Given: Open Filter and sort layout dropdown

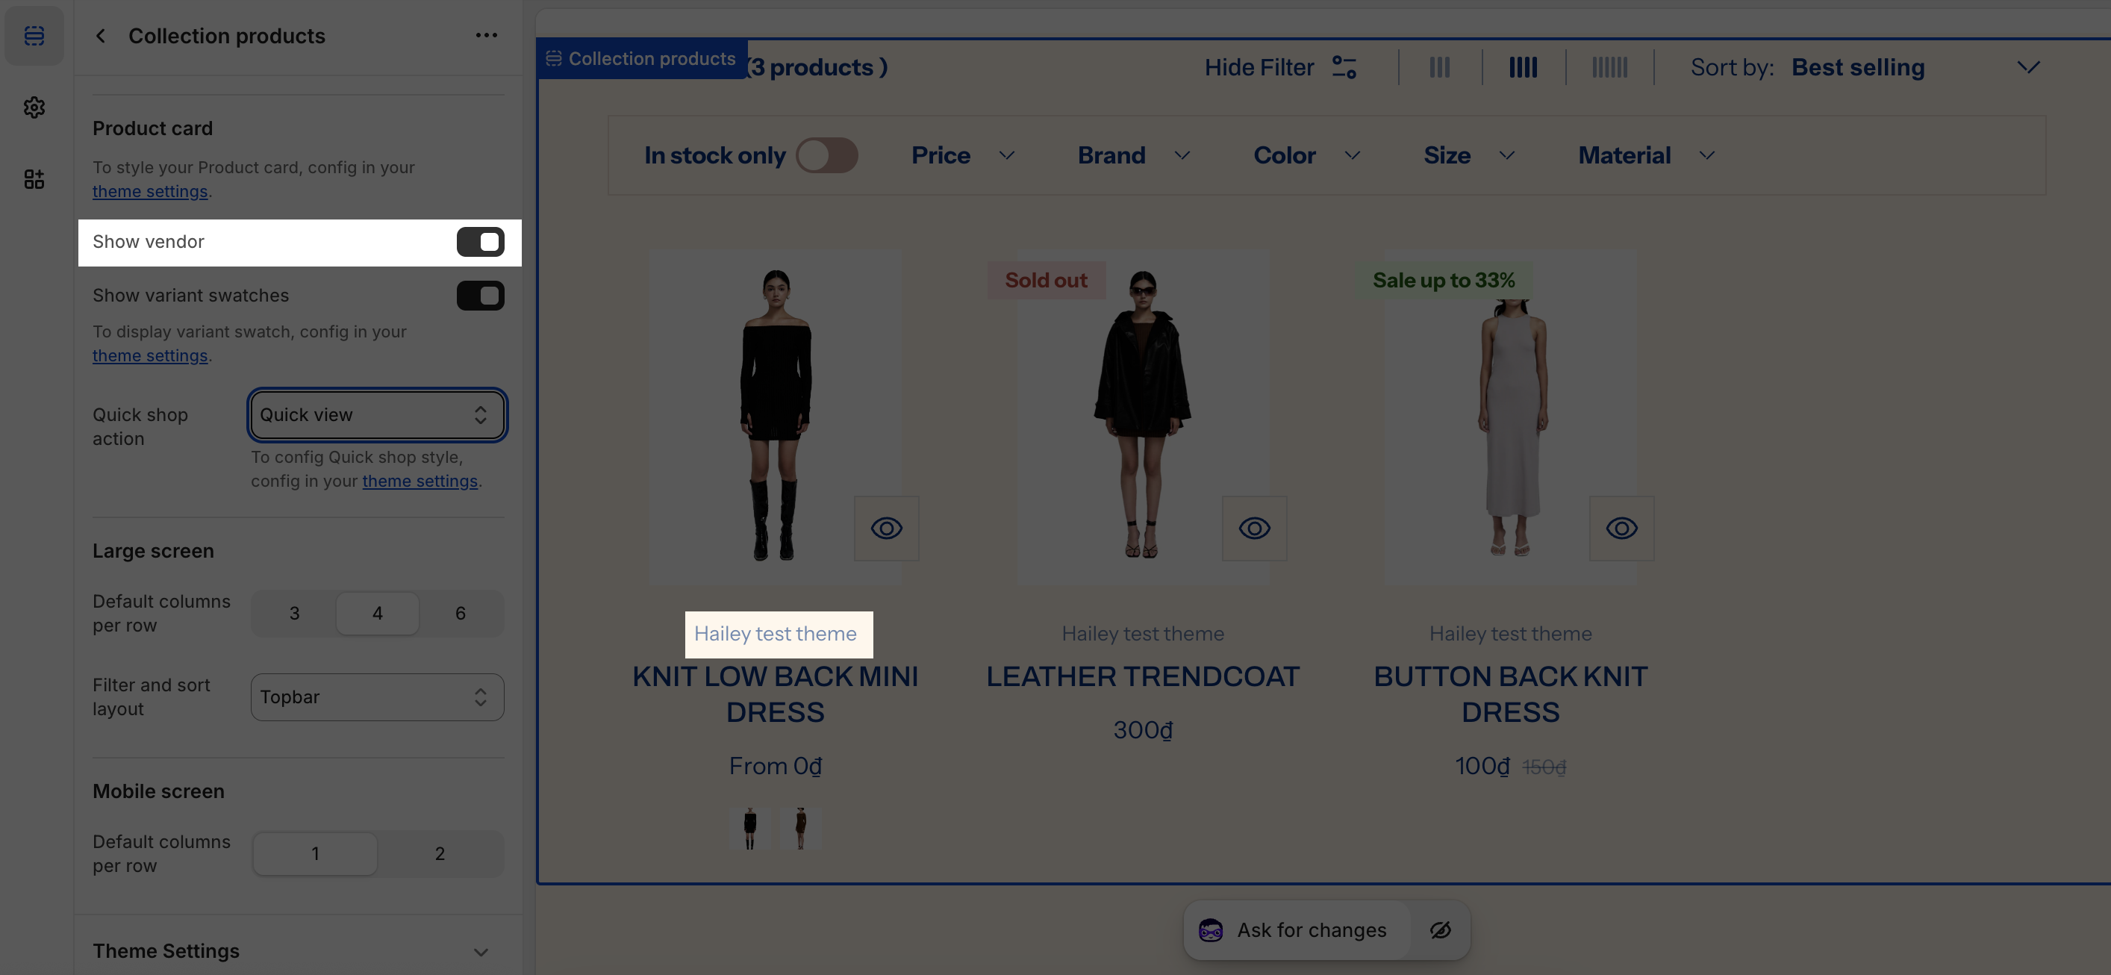Looking at the screenshot, I should (377, 697).
